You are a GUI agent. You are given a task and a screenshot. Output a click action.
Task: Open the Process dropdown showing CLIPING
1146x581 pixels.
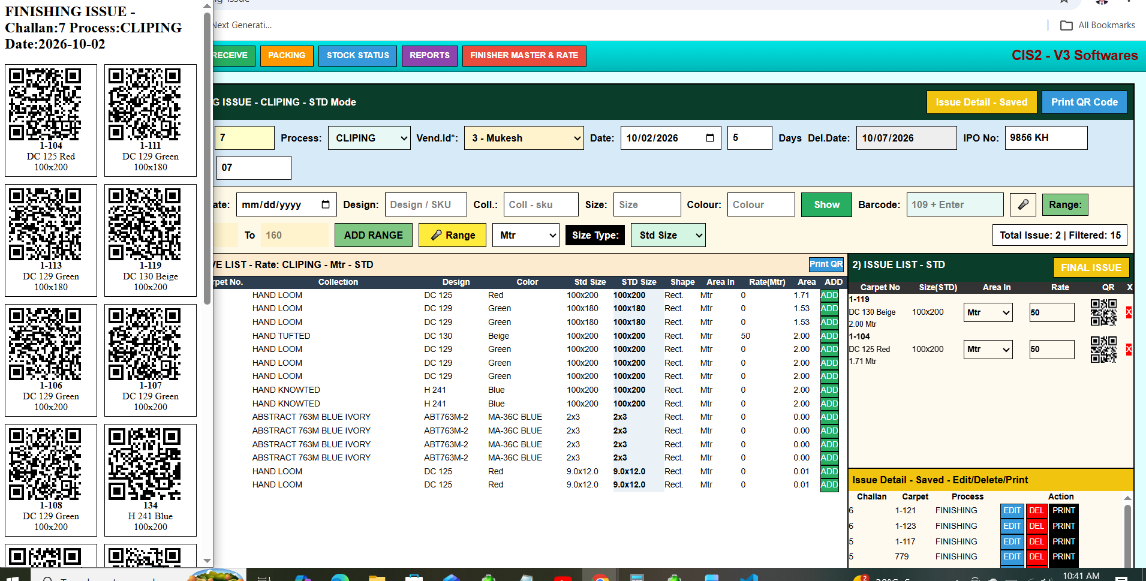[369, 138]
